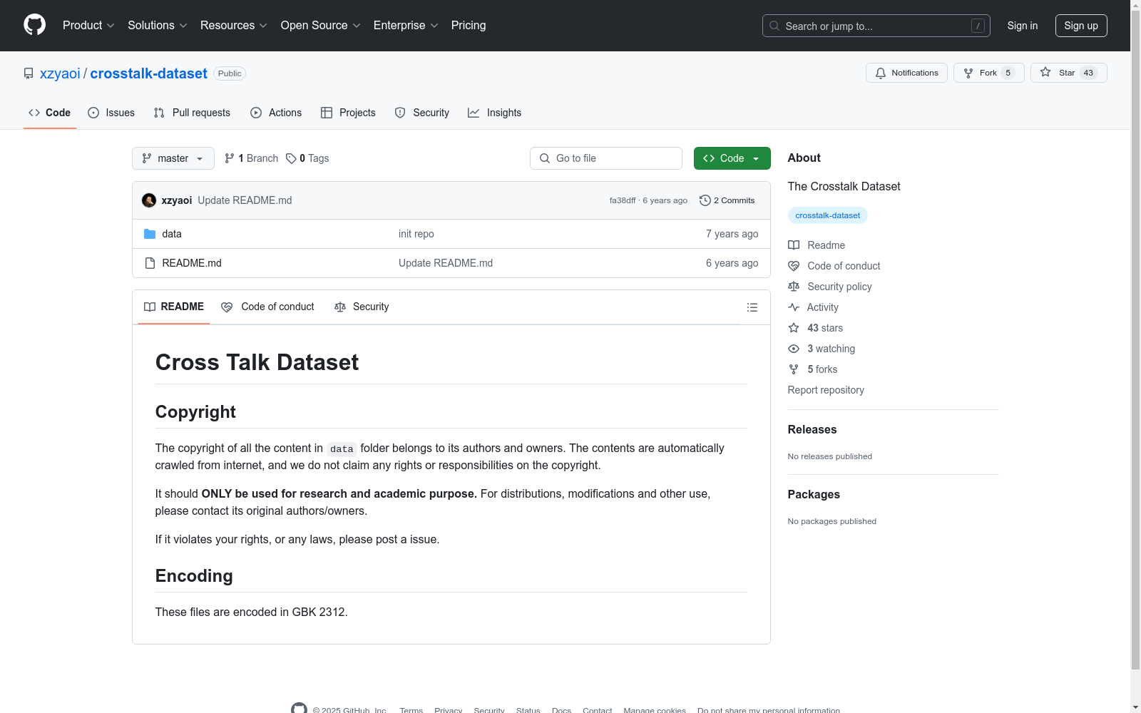Image resolution: width=1141 pixels, height=713 pixels.
Task: Click the scales icon beside Security policy
Action: [794, 287]
